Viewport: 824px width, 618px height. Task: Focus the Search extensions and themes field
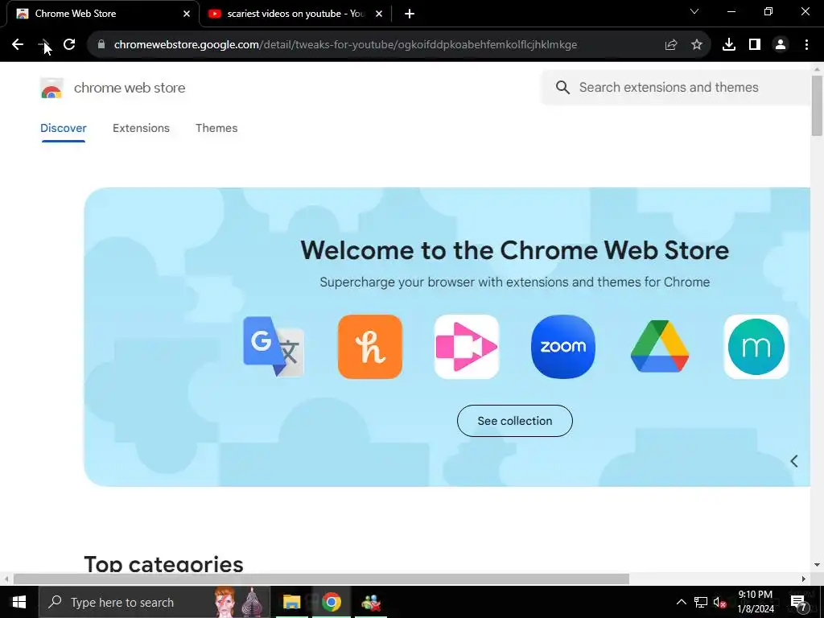tap(675, 87)
